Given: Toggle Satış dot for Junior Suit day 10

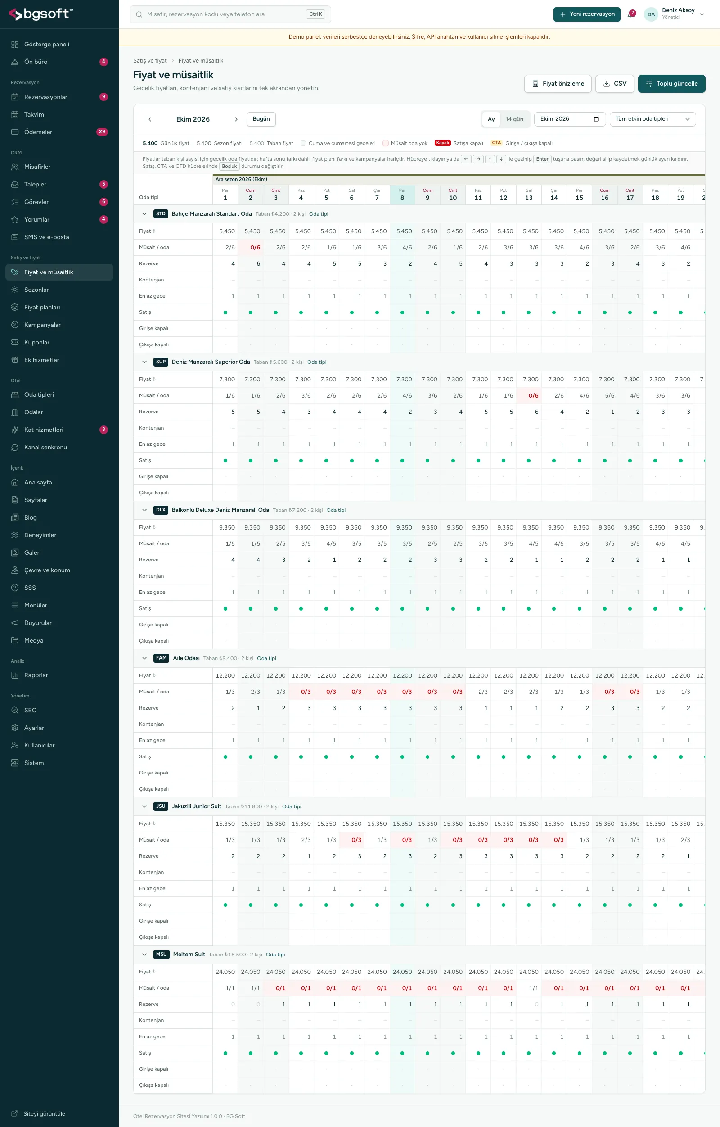Looking at the screenshot, I should click(x=453, y=905).
